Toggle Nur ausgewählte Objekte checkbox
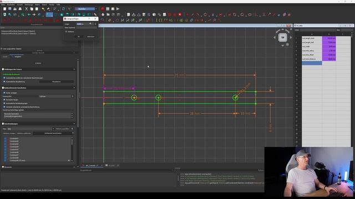Screen dimensions: 355x199 point(2,49)
